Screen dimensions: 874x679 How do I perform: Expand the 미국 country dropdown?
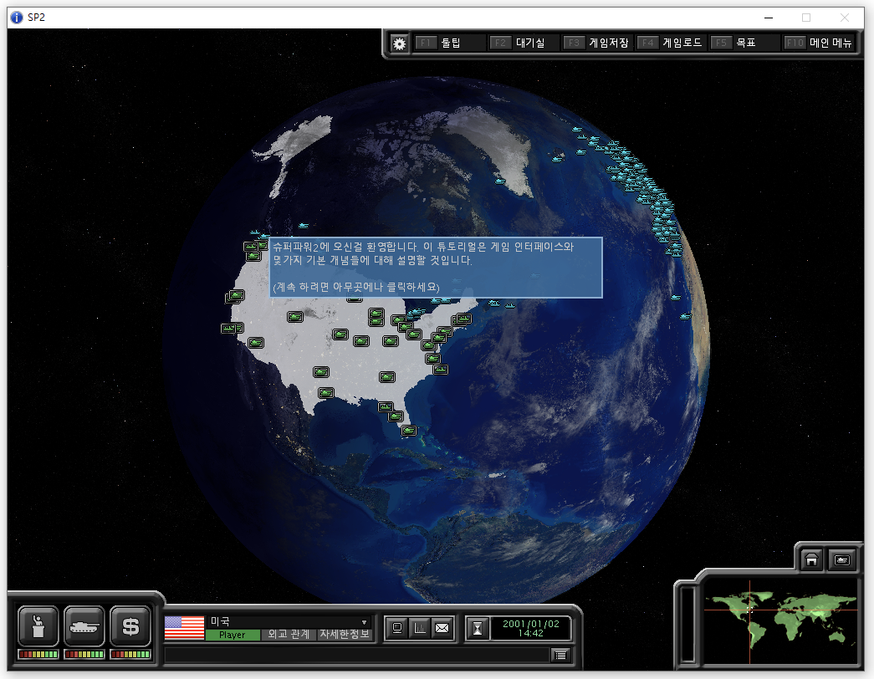tap(364, 622)
